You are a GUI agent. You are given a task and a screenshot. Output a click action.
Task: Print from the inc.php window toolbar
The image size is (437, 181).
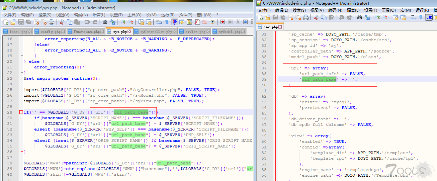[x=306, y=17]
